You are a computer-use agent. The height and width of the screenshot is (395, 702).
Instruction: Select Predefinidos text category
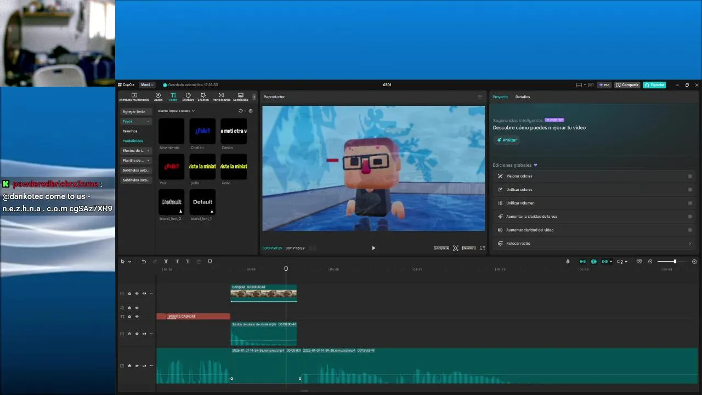coord(133,141)
